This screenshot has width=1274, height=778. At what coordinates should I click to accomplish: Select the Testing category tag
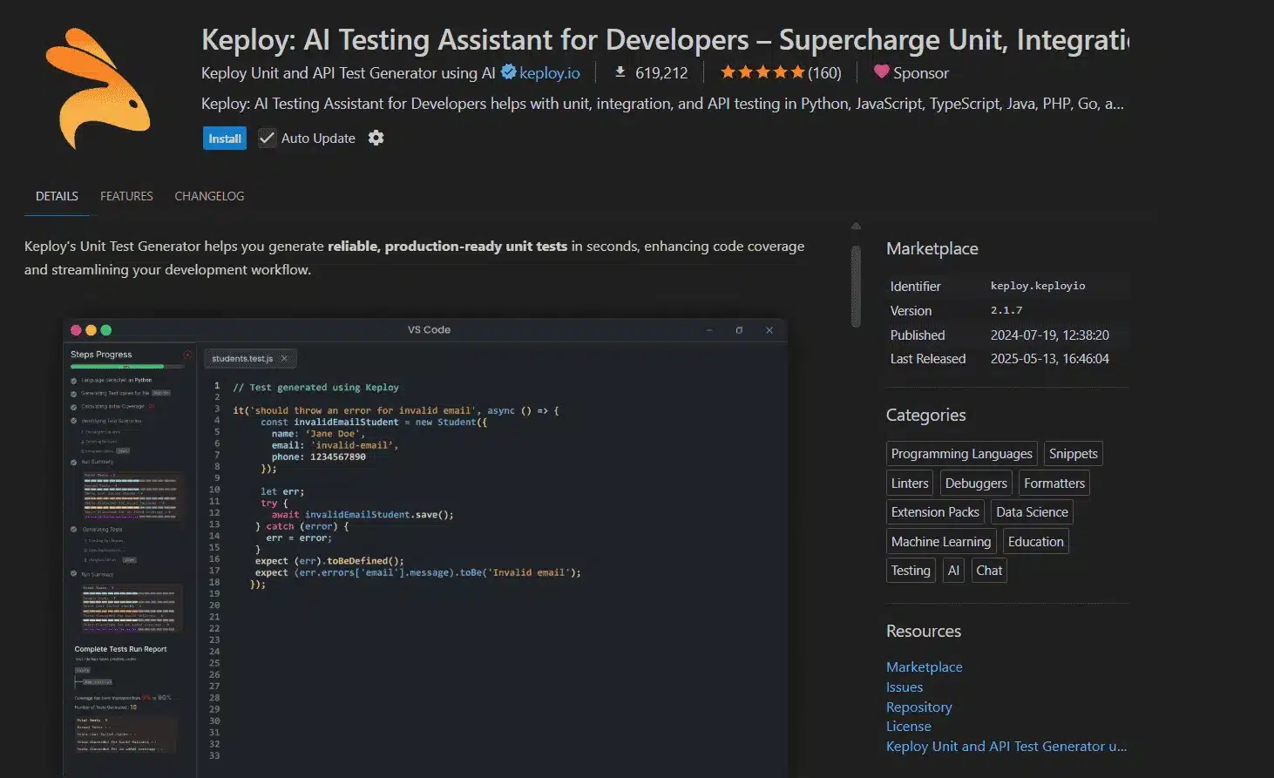pos(911,571)
